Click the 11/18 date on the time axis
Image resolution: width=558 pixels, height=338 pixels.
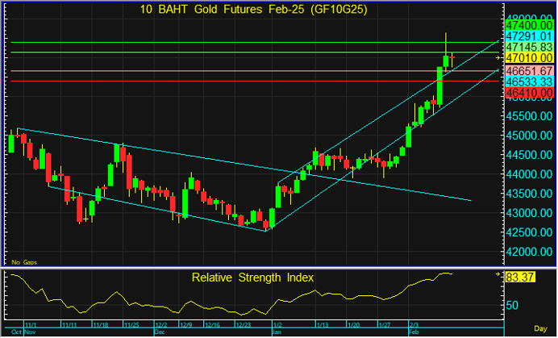click(x=100, y=325)
